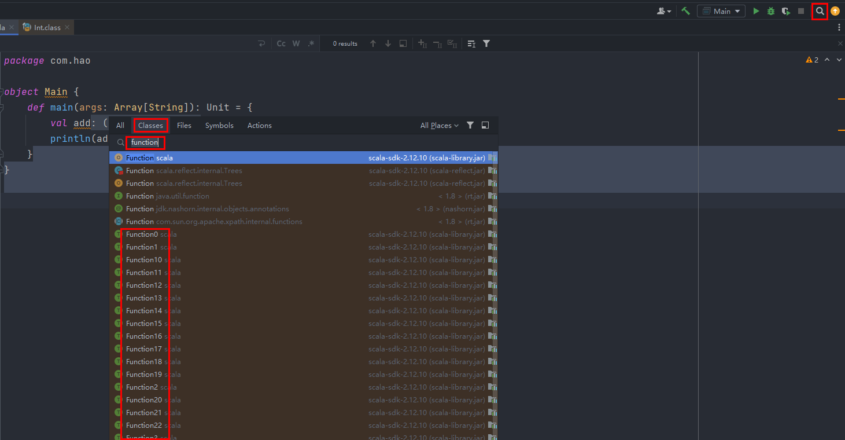Screen dimensions: 845x440
Task: Jump to next highlighted problem chevron
Action: pyautogui.click(x=839, y=60)
